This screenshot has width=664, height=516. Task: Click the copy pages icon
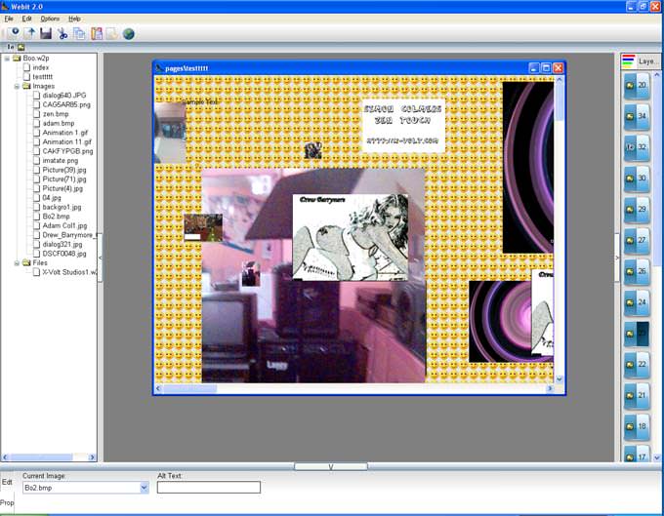[x=79, y=33]
